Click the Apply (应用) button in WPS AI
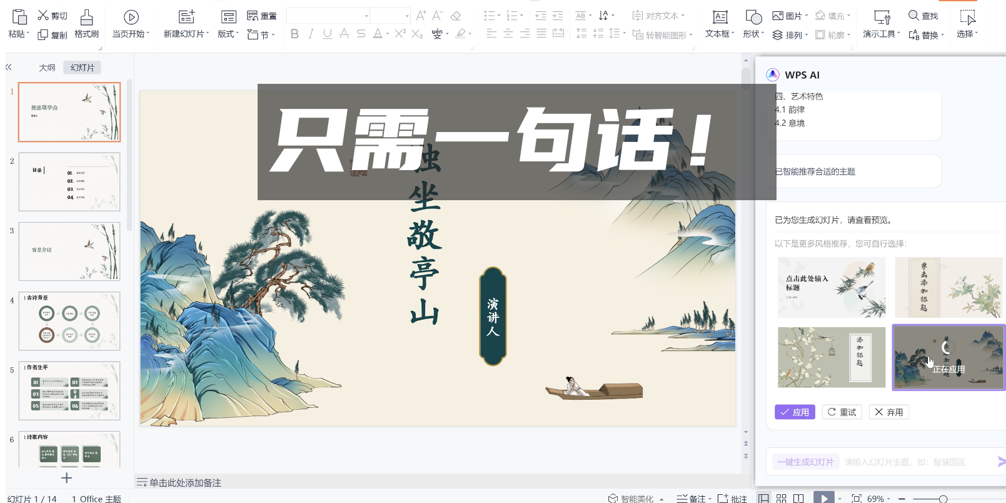This screenshot has width=1006, height=503. 795,412
